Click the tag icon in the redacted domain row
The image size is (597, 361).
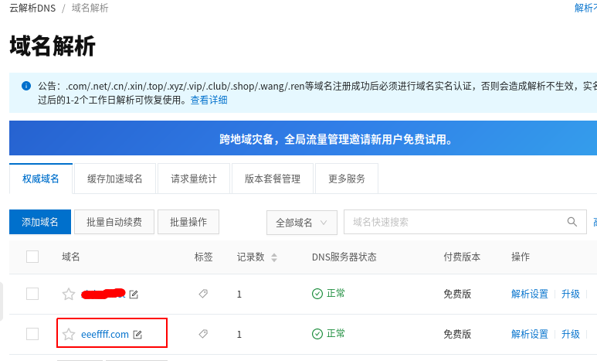tap(203, 294)
